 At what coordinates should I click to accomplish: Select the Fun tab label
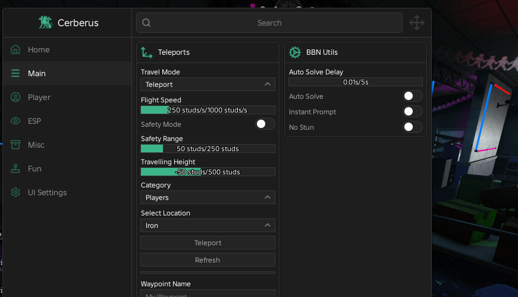click(34, 168)
